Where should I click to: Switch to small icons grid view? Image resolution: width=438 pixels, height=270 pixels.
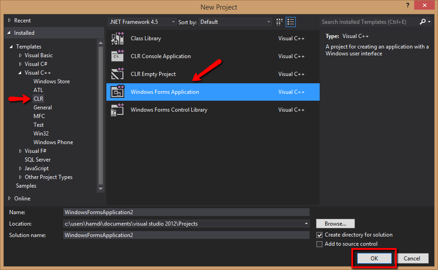(279, 22)
